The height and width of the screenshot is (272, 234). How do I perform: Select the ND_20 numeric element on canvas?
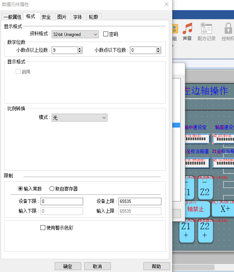[224, 138]
